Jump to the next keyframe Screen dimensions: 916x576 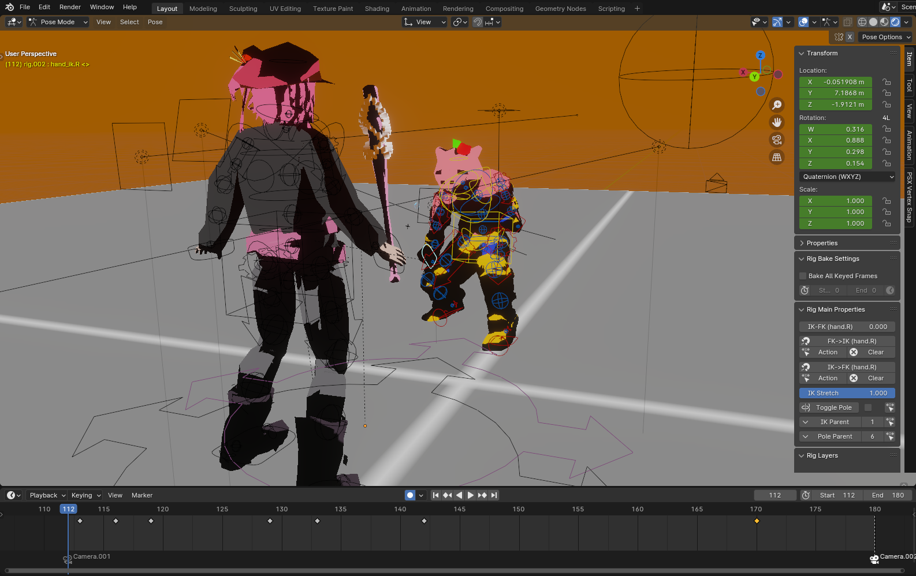tap(482, 495)
